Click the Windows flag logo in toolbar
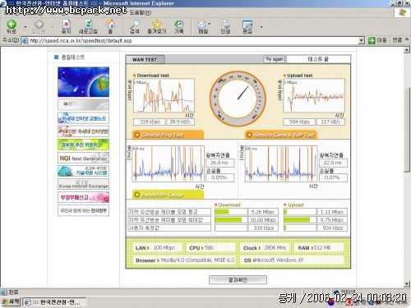 (403, 13)
